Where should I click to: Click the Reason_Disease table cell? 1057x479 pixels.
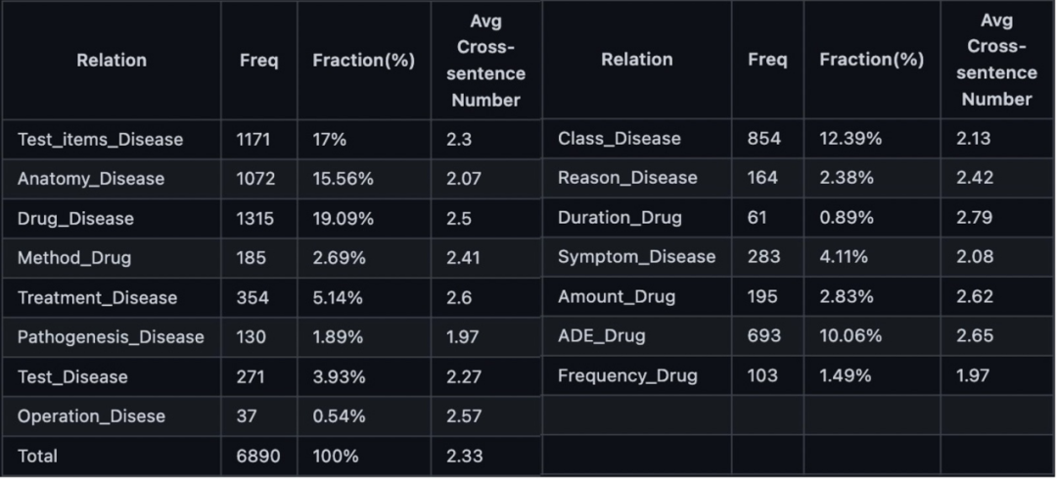tap(627, 178)
